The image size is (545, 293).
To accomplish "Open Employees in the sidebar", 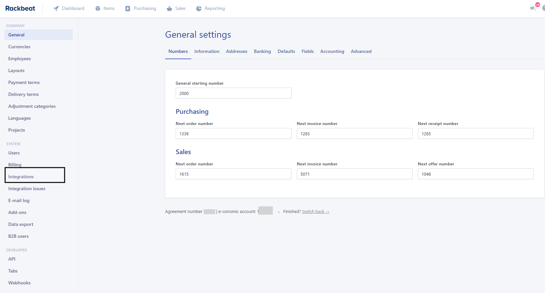I will point(20,59).
